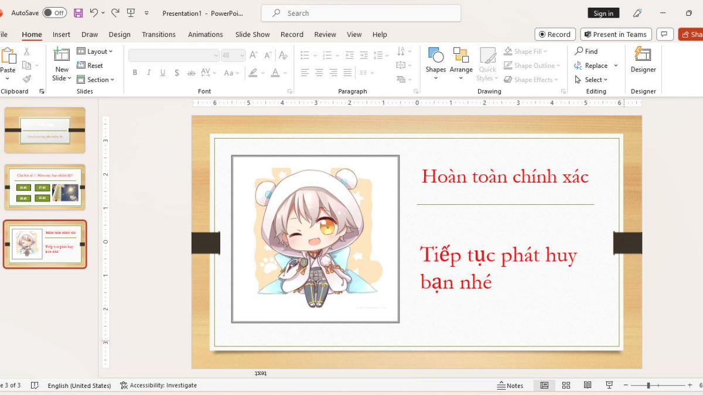703x395 pixels.
Task: Click the New Slide icon
Action: pos(60,60)
